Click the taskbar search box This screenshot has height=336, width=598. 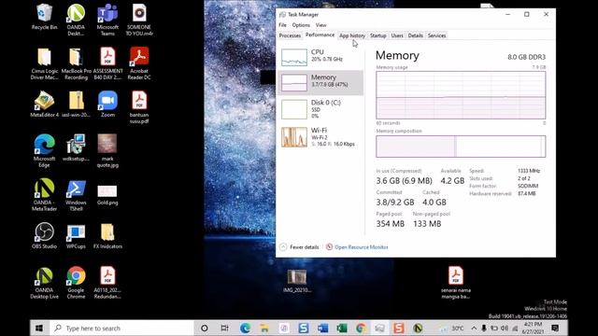[x=122, y=328]
